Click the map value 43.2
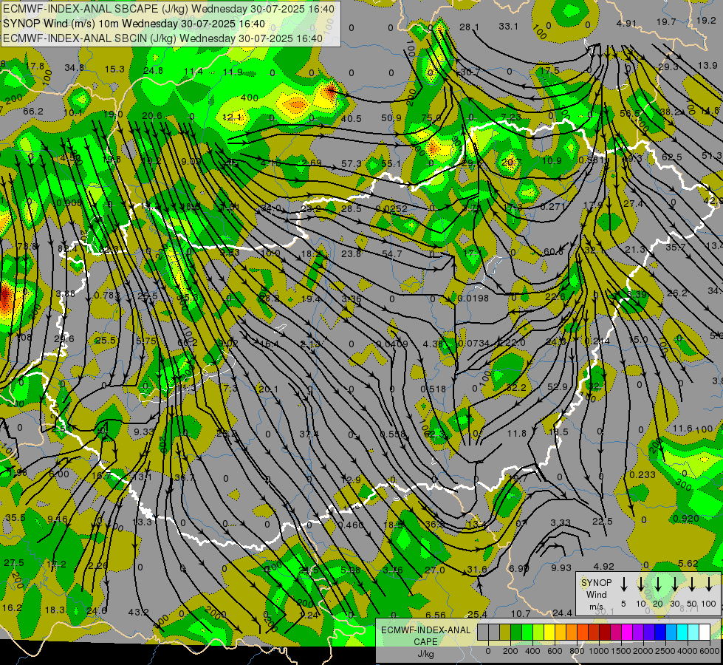This screenshot has height=665, width=723. tap(138, 613)
